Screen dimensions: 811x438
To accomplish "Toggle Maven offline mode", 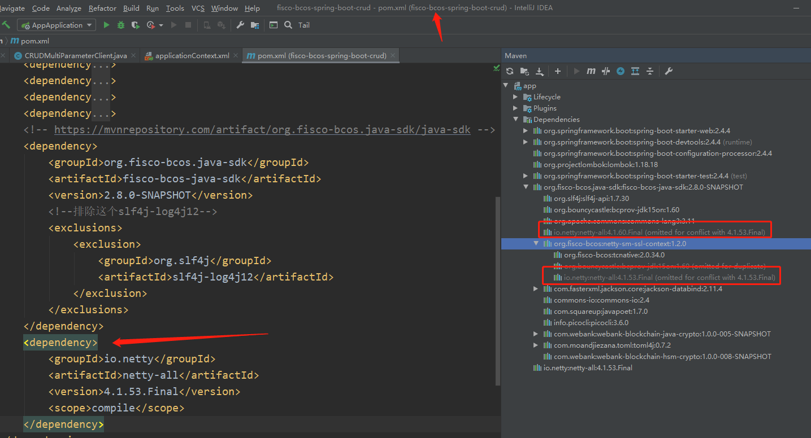I will pos(606,71).
